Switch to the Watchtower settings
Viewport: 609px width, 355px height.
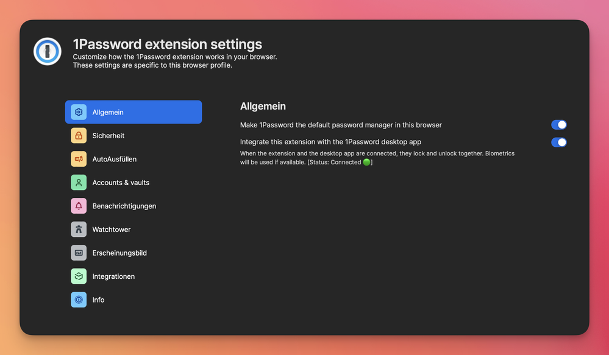112,230
